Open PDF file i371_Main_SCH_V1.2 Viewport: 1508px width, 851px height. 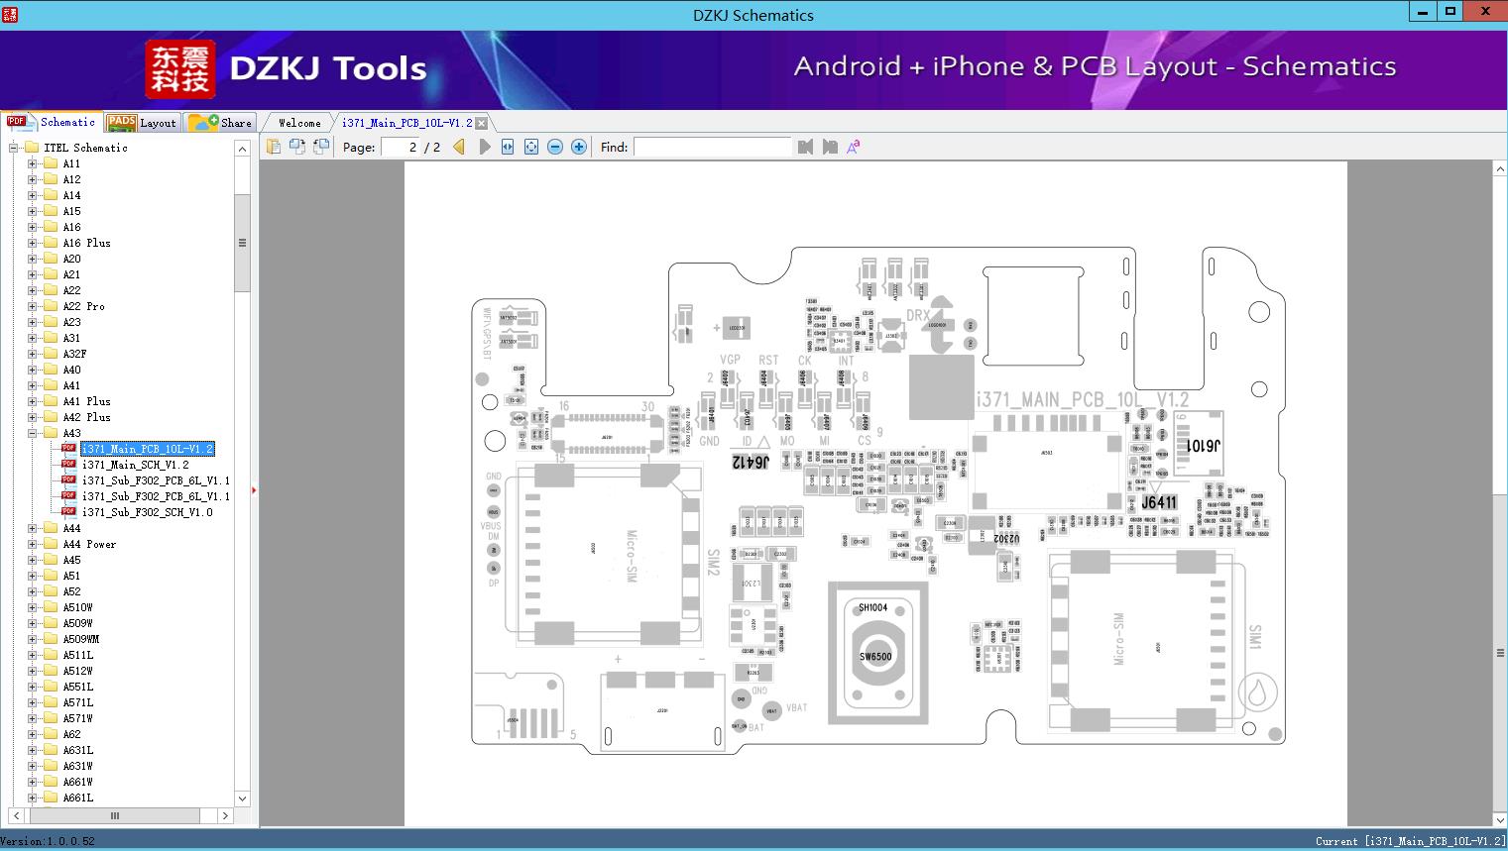[135, 465]
